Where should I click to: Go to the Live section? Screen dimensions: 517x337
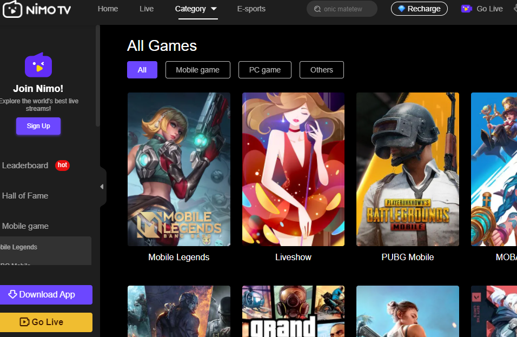coord(147,9)
